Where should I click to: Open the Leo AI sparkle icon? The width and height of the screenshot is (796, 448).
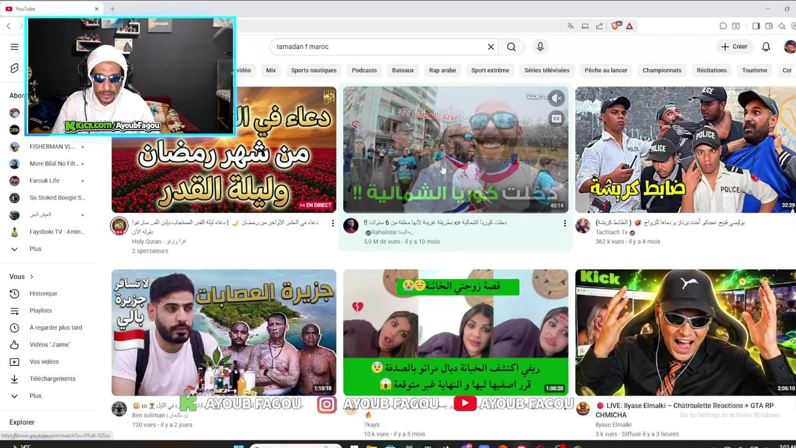pyautogui.click(x=782, y=26)
